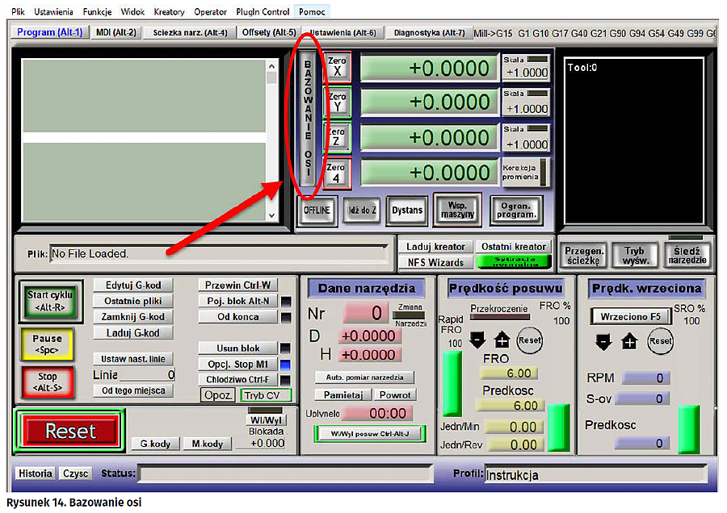Reset the feed rate override (round Reset)
Screen dimensions: 727x513
click(529, 340)
